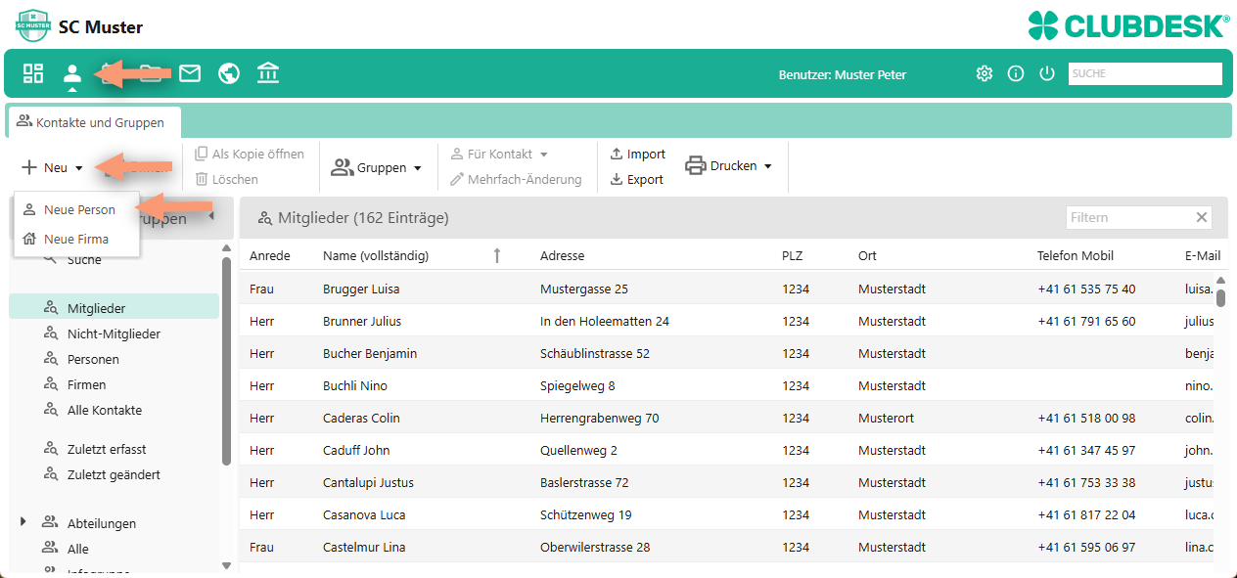1237x578 pixels.
Task: Select Mitglieder in sidebar
Action: 115,308
